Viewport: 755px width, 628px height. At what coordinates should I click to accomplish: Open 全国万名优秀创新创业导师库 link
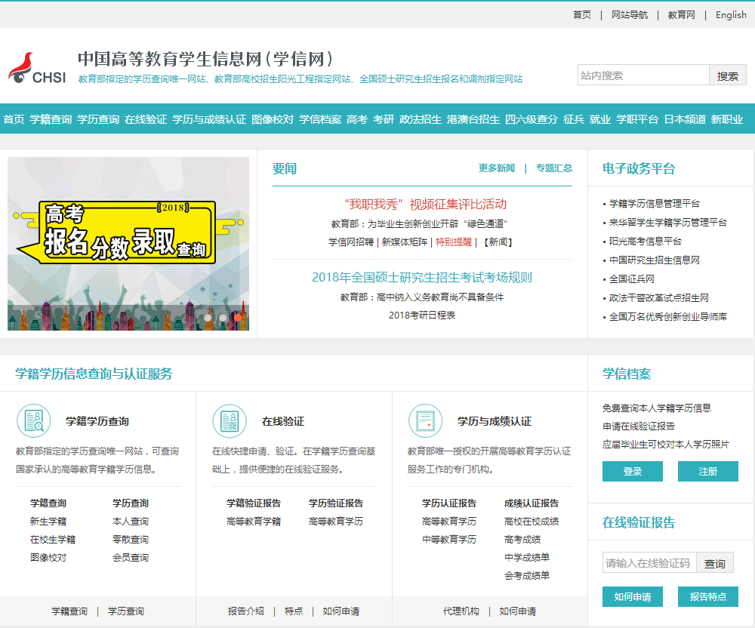[668, 317]
